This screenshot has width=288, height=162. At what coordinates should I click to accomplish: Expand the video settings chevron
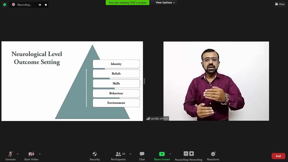coord(39,154)
